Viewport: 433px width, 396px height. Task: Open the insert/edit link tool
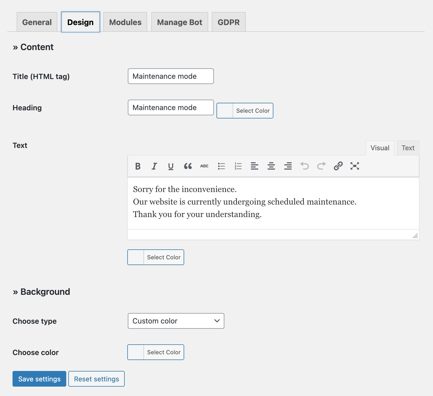tap(338, 166)
